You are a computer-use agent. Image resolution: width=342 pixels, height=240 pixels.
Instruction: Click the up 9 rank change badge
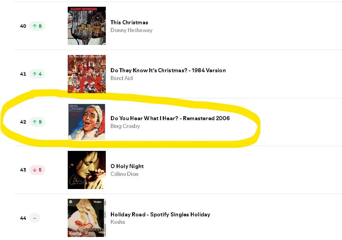coord(37,122)
